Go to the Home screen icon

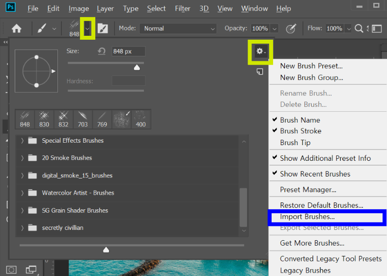pos(17,28)
